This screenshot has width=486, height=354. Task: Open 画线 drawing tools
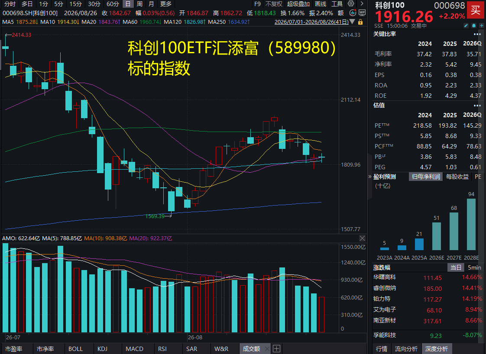coord(321,4)
